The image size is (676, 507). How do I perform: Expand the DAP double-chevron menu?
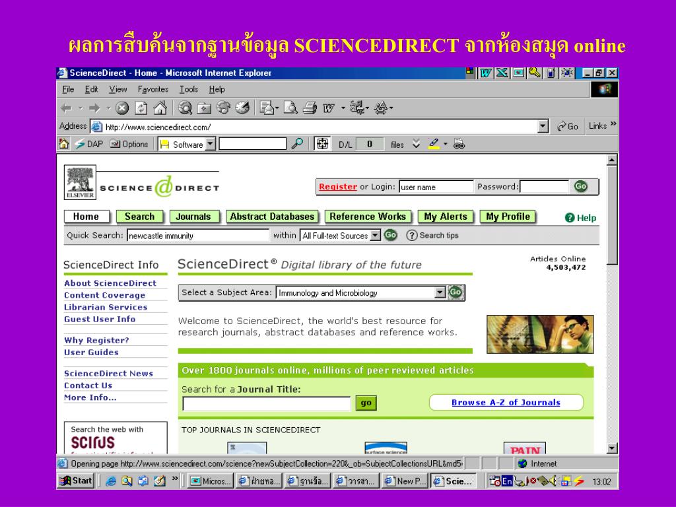416,143
